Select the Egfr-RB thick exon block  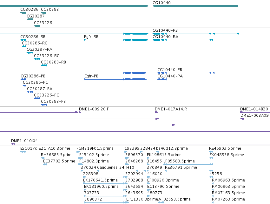[x=140, y=40]
